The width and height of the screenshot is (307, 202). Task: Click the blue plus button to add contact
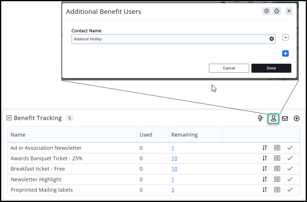(x=285, y=53)
